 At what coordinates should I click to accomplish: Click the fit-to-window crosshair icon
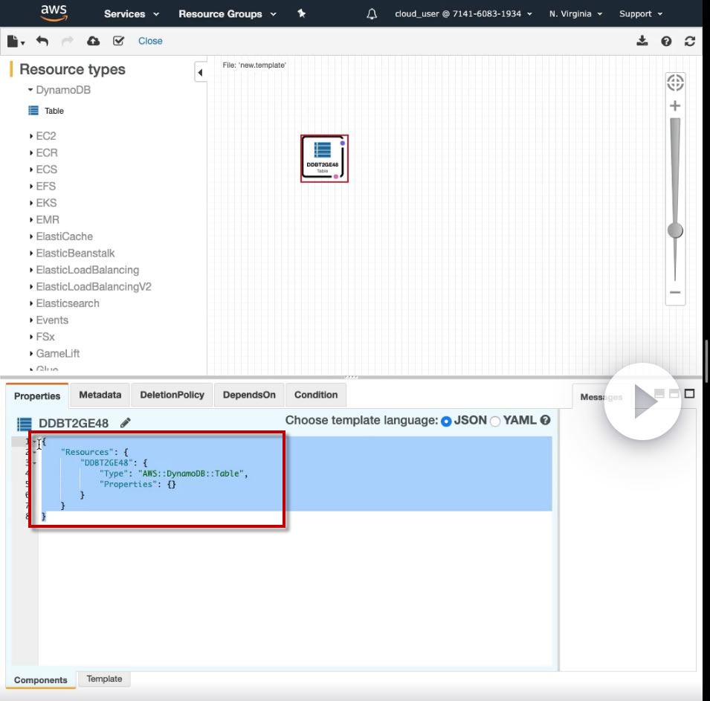point(675,83)
